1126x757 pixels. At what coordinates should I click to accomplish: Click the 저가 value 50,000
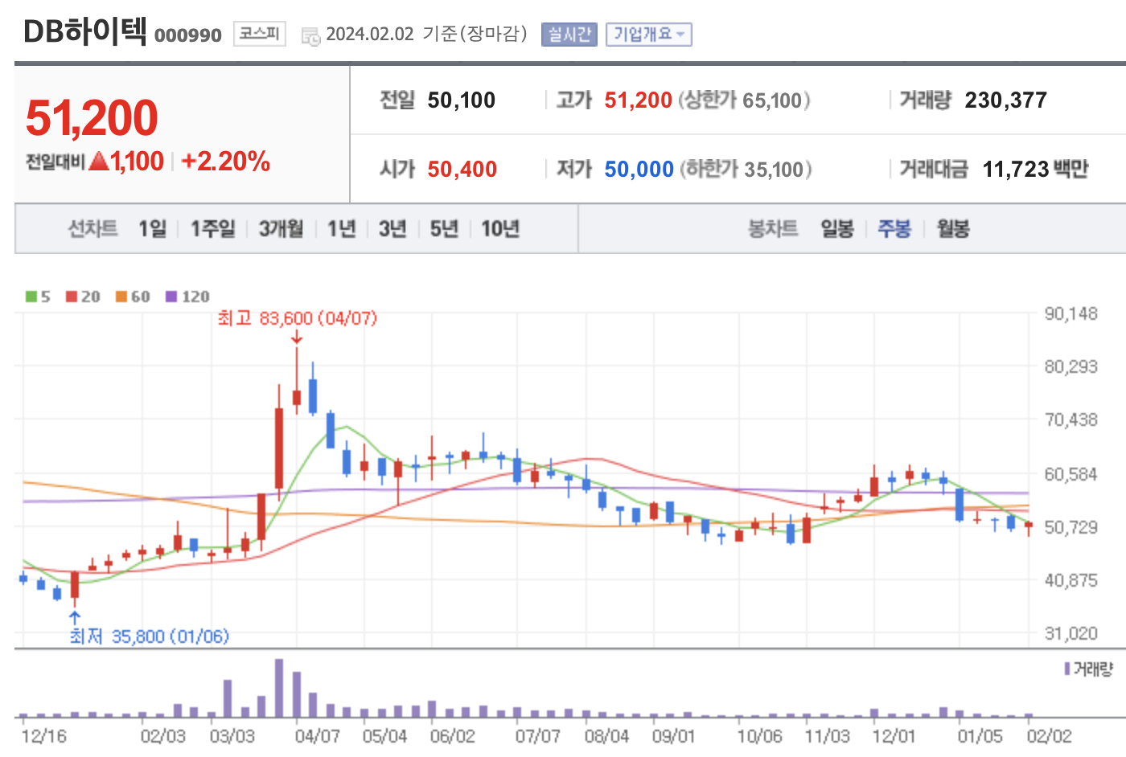(639, 170)
